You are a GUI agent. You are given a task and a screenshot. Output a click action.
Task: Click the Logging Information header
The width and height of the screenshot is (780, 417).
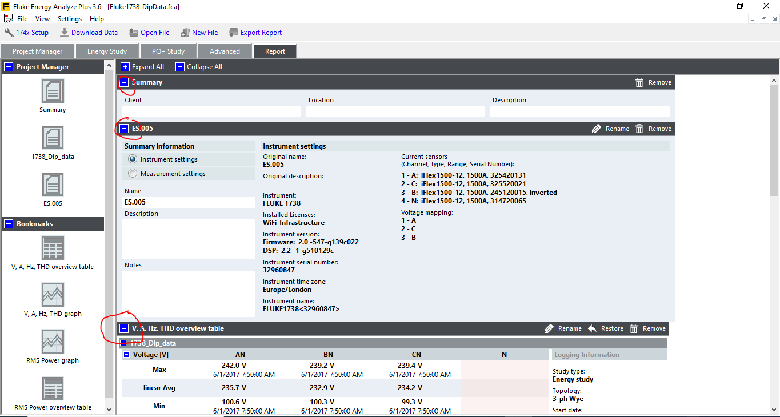(587, 355)
